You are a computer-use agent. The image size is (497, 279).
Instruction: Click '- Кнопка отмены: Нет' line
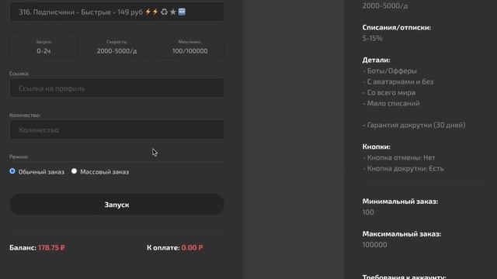click(398, 157)
